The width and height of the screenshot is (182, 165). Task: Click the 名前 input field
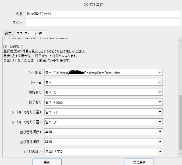[103, 14]
